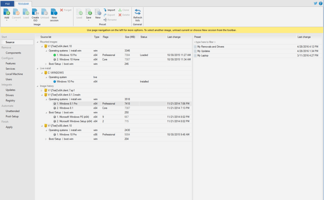Open the Twitter bird icon link
324x200 pixels.
click(x=316, y=3)
